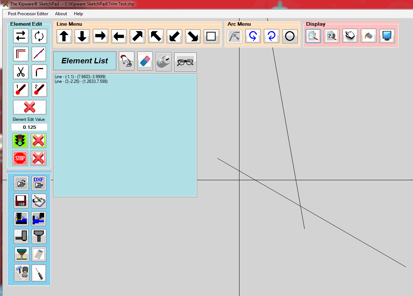
Task: Open the Help menu
Action: click(78, 14)
